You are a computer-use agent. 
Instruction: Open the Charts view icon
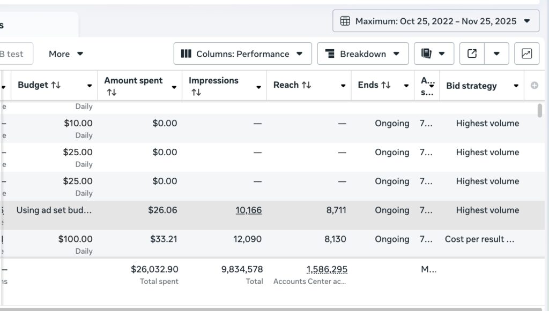click(526, 54)
